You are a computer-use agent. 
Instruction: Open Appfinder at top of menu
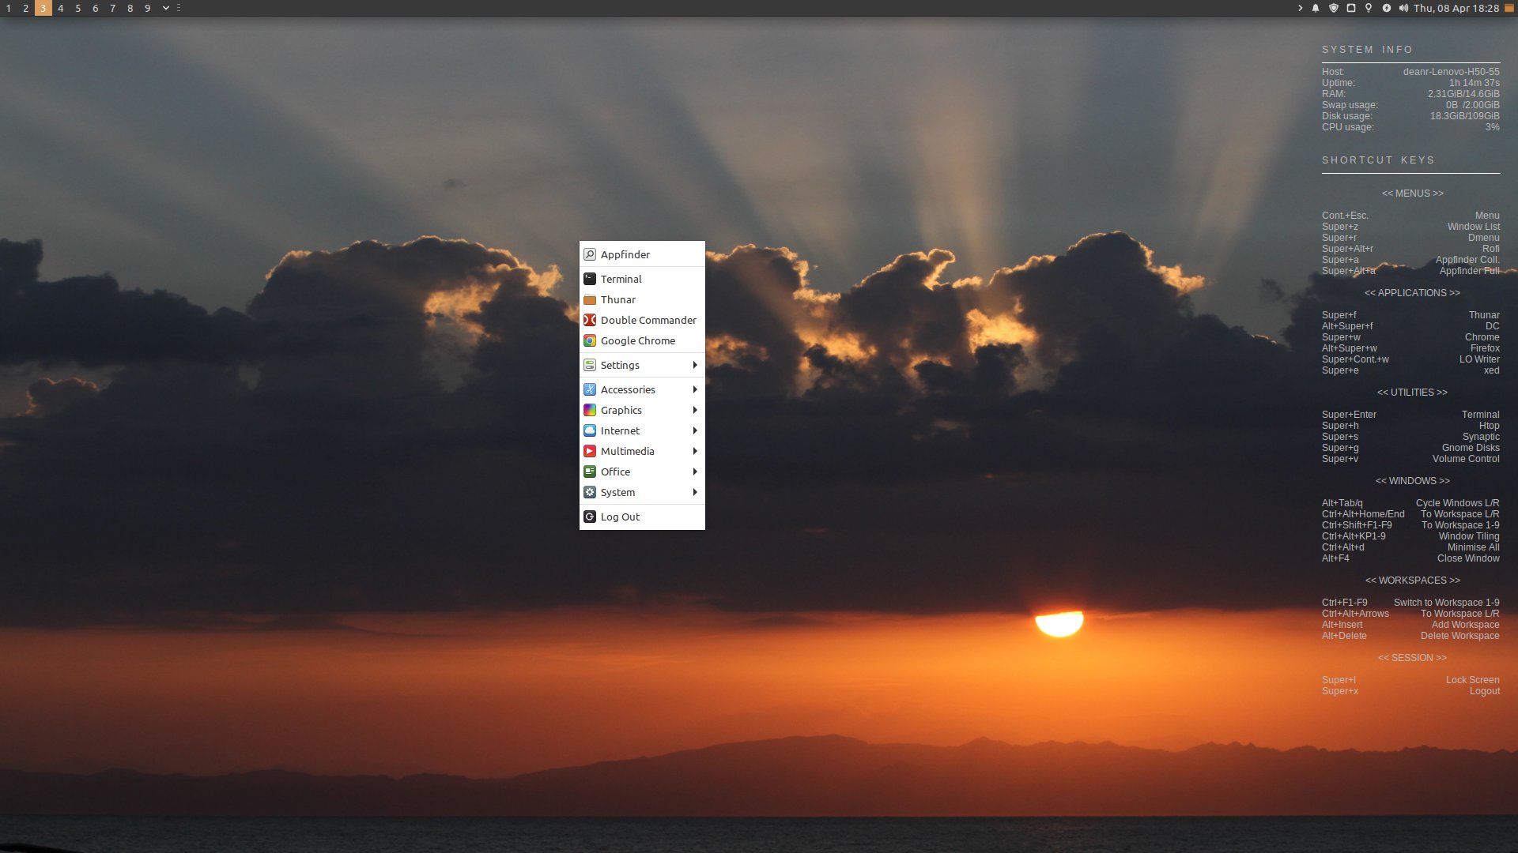point(625,254)
